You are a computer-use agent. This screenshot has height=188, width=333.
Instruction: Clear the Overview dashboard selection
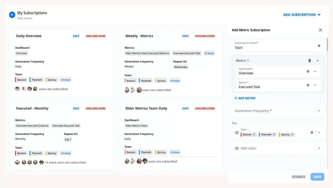pyautogui.click(x=308, y=71)
